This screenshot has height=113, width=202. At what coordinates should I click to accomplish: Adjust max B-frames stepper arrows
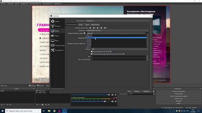tap(147, 59)
